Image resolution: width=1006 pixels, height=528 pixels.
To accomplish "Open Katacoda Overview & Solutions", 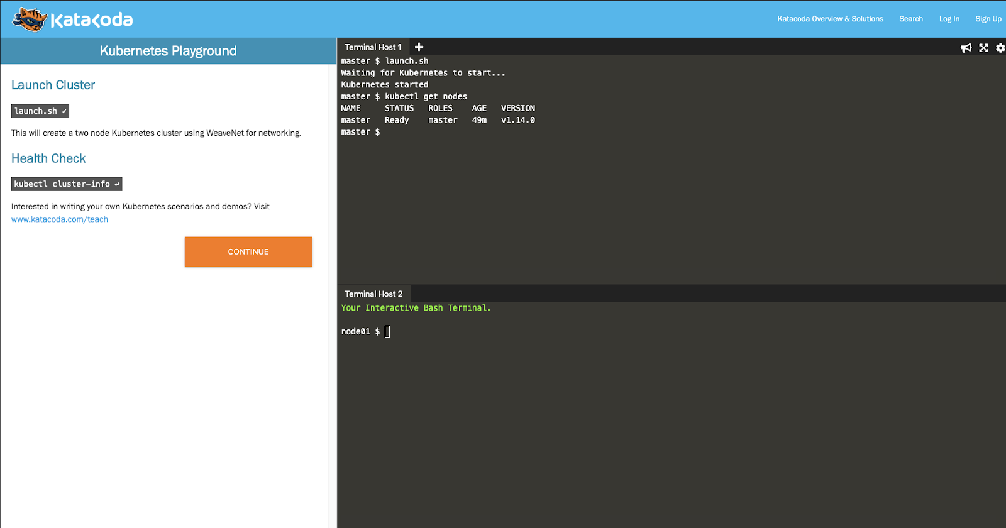I will 830,19.
